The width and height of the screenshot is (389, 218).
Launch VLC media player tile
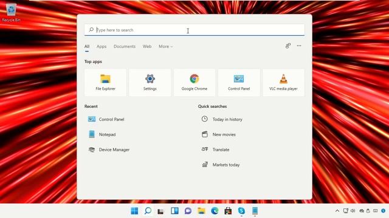[283, 82]
